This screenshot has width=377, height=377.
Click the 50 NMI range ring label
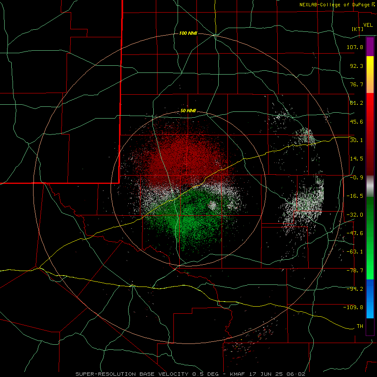point(188,111)
